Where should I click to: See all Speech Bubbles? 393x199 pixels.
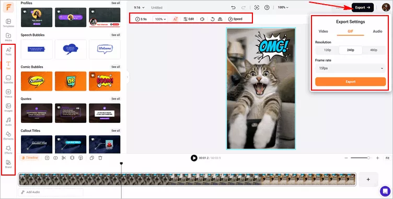tap(115, 35)
